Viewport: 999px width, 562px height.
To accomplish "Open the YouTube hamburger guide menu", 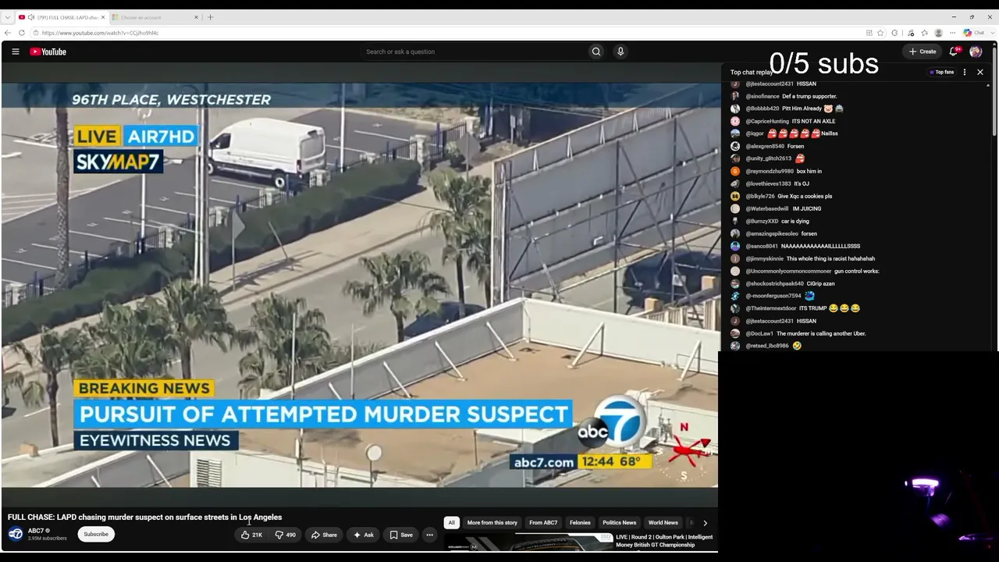I will coord(15,52).
